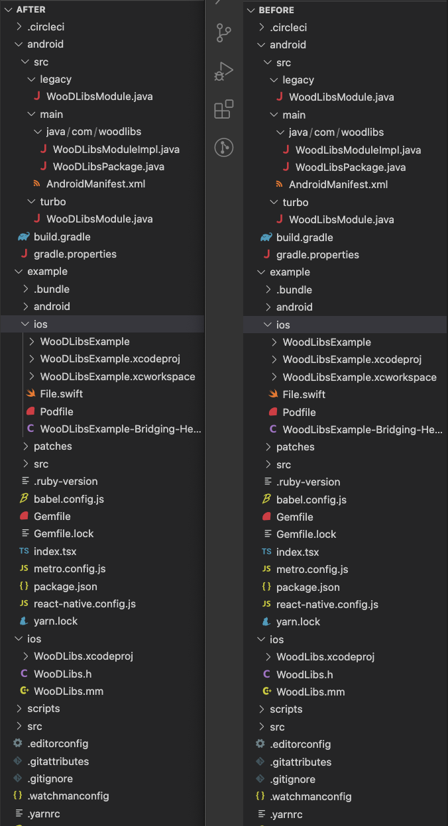Click ruby icon of Podfile in AFTER panel

30,411
